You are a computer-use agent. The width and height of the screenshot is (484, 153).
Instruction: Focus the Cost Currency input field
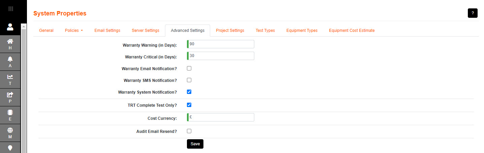[221, 117]
